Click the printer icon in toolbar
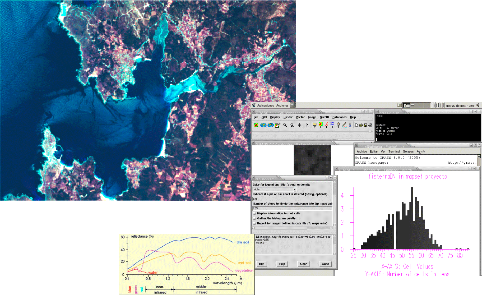 tap(370, 125)
